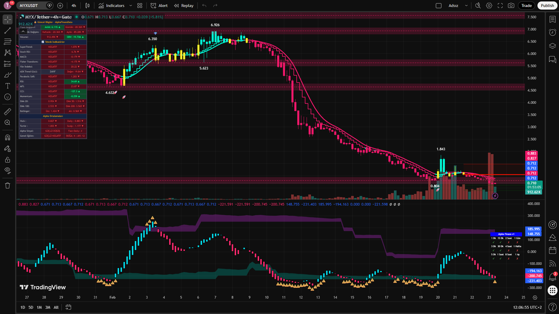Open timezone menu showing UTC+2

coord(528,307)
